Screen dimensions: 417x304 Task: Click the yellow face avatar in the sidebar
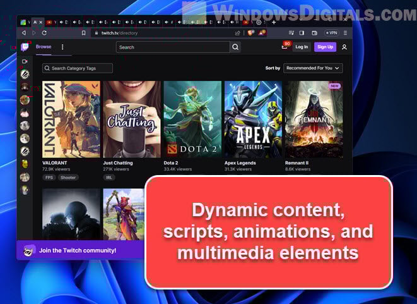25,164
